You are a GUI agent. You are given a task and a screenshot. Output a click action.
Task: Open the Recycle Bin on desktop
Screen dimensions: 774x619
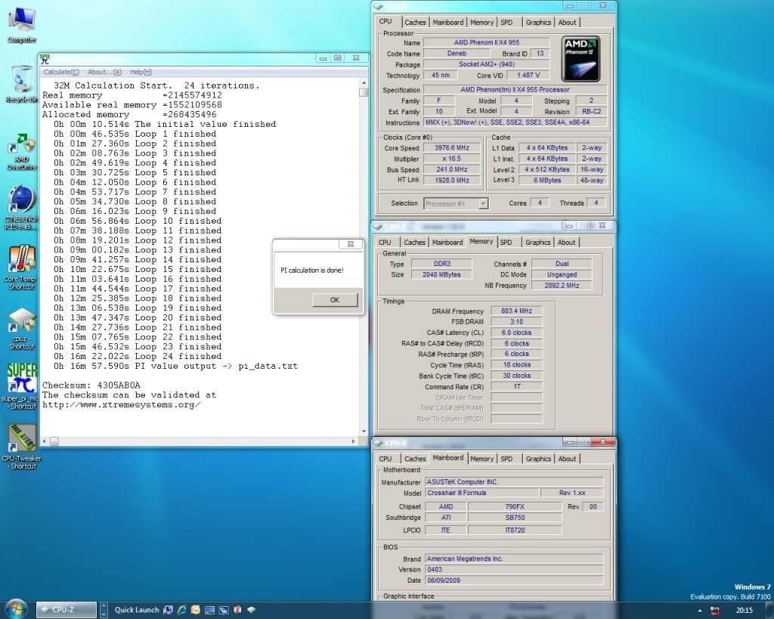(22, 80)
